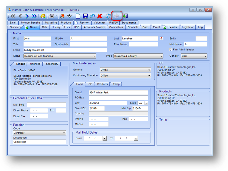The height and width of the screenshot is (171, 228).
Task: Switch to the Accounts Payable tab
Action: pos(95,27)
